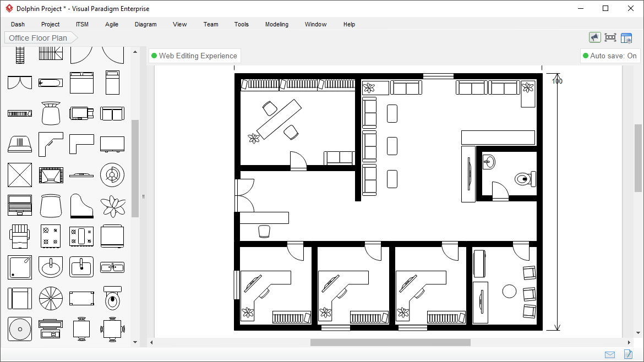Click the filmstrip toolbar icon
This screenshot has width=644, height=362.
coord(610,37)
